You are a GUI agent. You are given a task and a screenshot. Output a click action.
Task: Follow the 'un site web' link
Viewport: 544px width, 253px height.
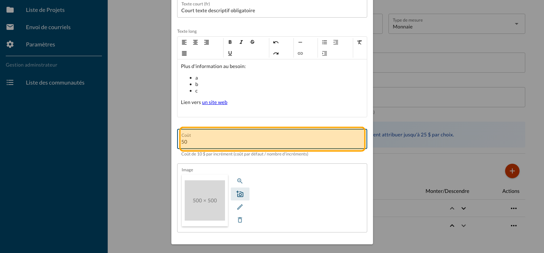click(215, 102)
